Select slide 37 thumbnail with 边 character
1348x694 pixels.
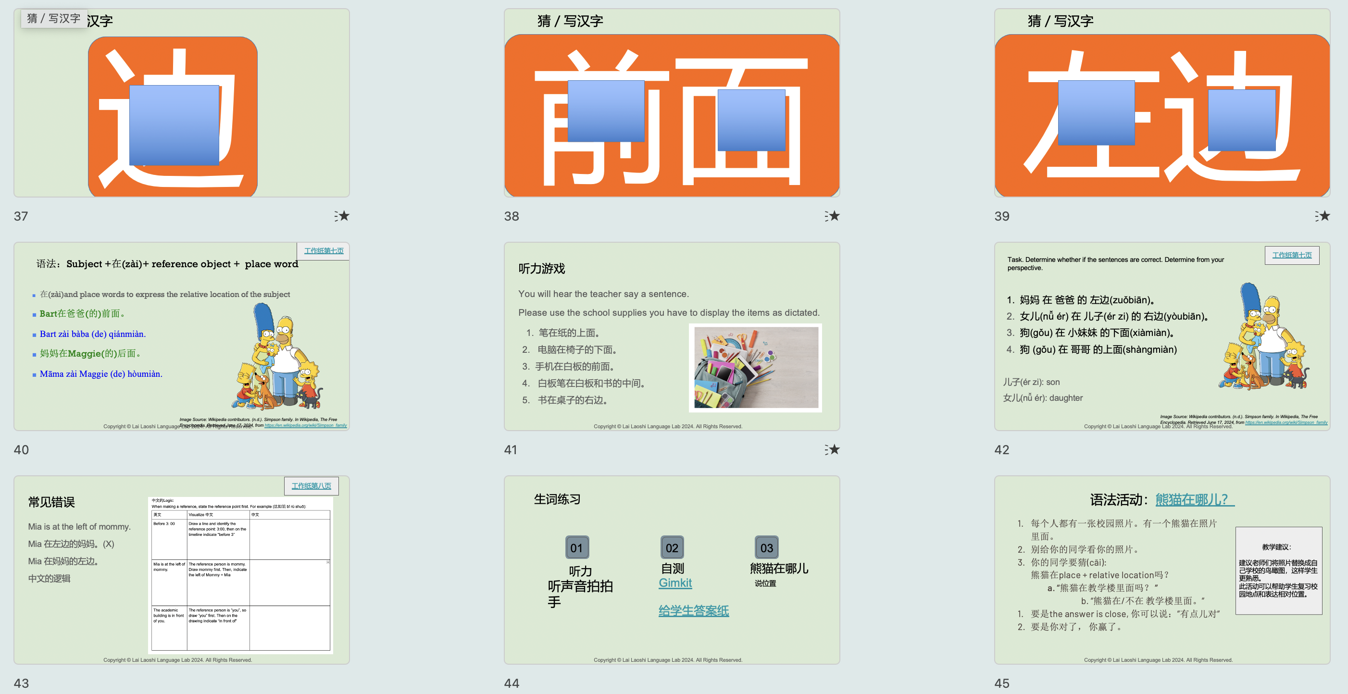(182, 103)
